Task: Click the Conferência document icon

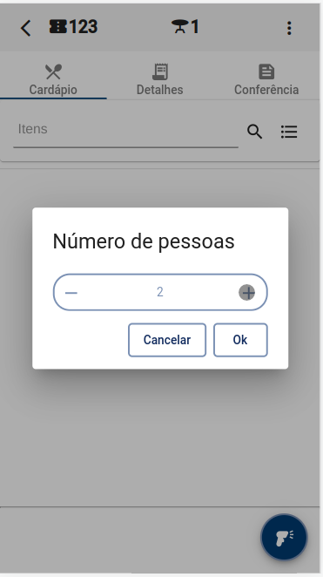Action: point(266,71)
